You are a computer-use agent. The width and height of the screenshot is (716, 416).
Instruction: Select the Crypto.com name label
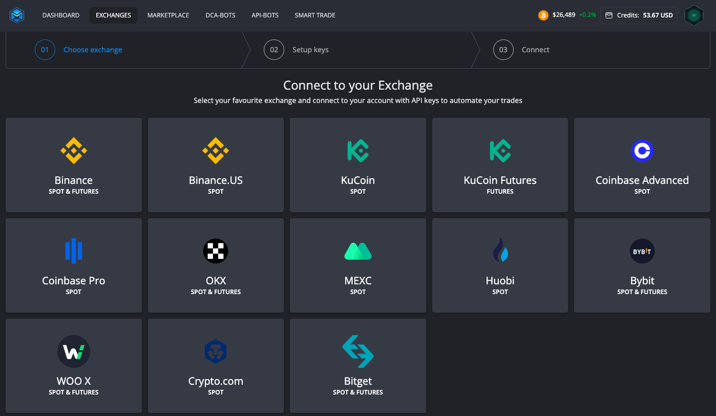(216, 381)
